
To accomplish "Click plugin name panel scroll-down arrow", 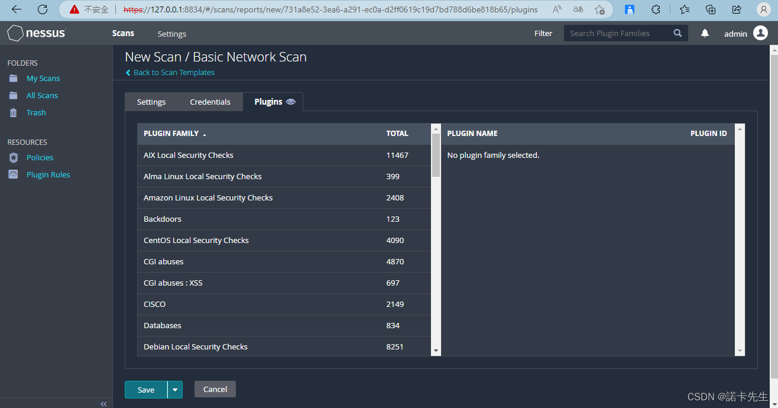I will [740, 351].
